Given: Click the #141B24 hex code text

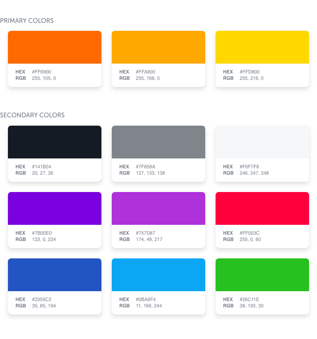Looking at the screenshot, I should click(x=42, y=167).
